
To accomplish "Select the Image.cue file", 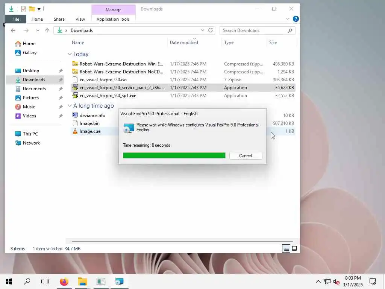I will (90, 131).
